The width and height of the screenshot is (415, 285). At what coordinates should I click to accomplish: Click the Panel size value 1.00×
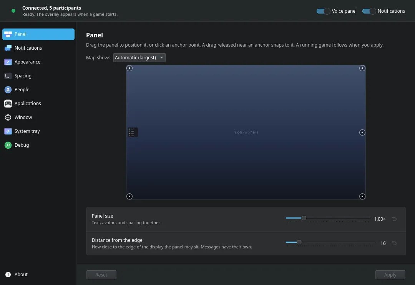380,219
